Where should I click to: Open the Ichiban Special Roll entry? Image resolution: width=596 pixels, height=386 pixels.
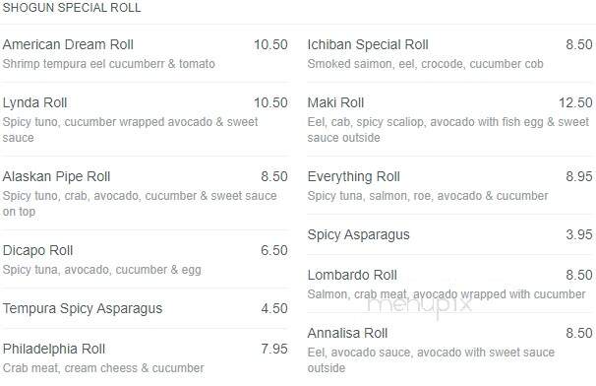coord(449,53)
